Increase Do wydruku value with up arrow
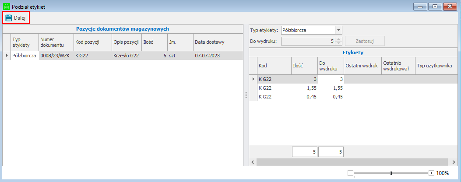Image resolution: width=461 pixels, height=182 pixels. pos(338,39)
